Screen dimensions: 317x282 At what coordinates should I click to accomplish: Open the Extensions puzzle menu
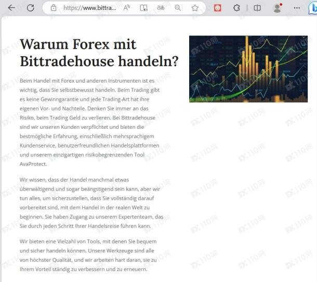pos(236,8)
